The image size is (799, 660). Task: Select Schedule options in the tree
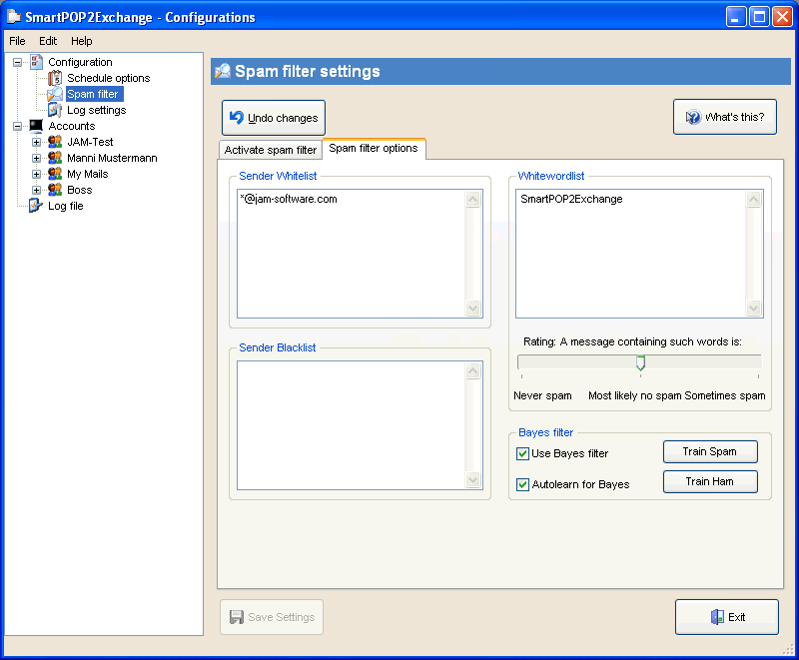109,78
